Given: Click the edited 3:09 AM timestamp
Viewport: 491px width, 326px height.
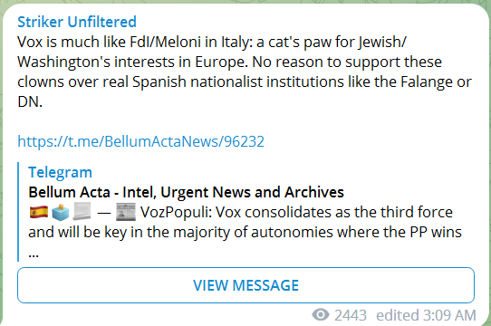Looking at the screenshot, I should tap(426, 315).
